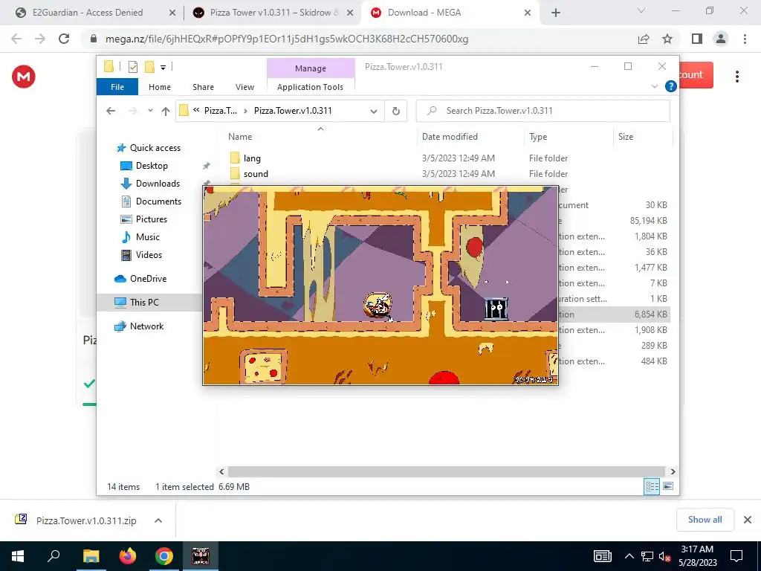Open the Chrome profile avatar
The width and height of the screenshot is (761, 571).
point(721,39)
